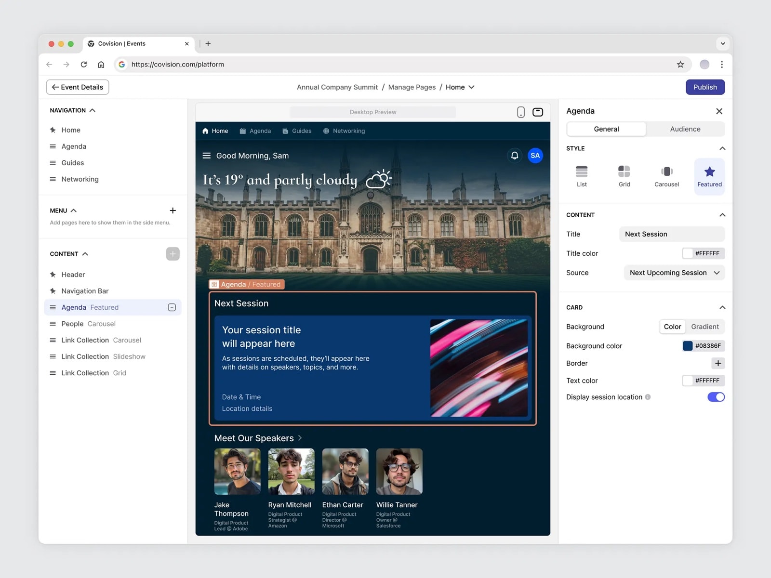Reload the browser page

84,65
